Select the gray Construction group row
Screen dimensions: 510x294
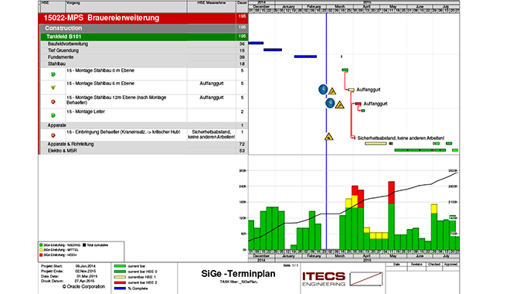[x=144, y=28]
